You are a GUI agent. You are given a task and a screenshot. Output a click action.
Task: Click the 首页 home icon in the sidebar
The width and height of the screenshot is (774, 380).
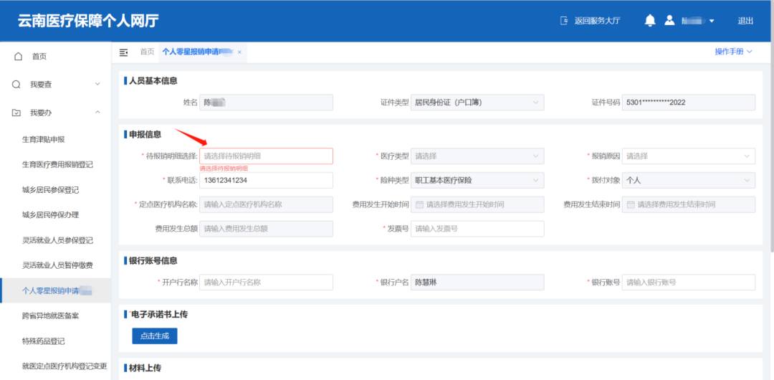[18, 57]
